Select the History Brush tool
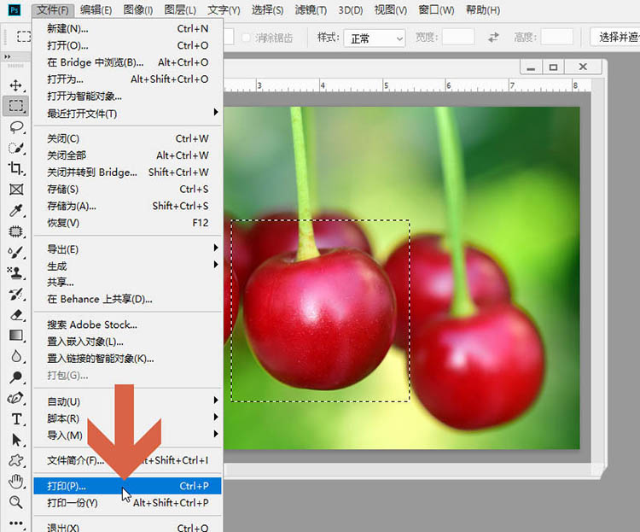The height and width of the screenshot is (532, 640). point(16,294)
